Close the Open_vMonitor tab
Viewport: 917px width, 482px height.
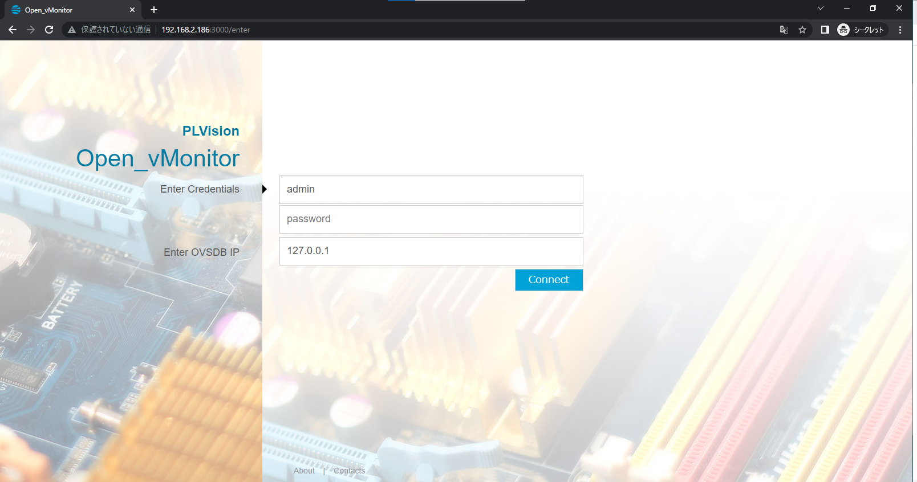click(132, 10)
